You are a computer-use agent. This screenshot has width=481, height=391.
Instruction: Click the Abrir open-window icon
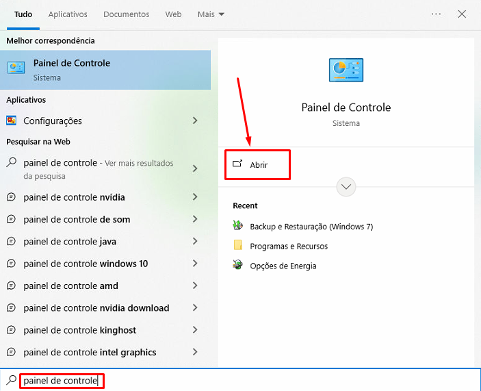[x=237, y=164]
